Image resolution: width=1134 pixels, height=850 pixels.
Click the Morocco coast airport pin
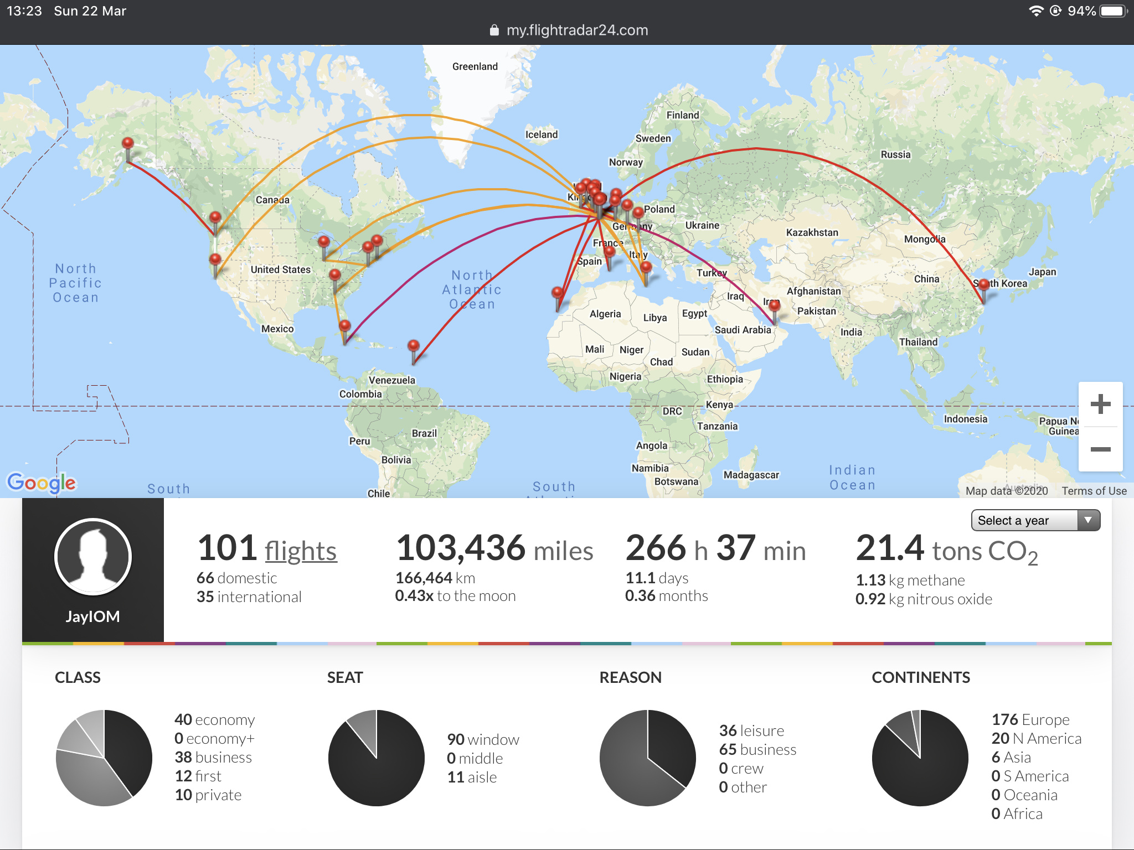[558, 293]
